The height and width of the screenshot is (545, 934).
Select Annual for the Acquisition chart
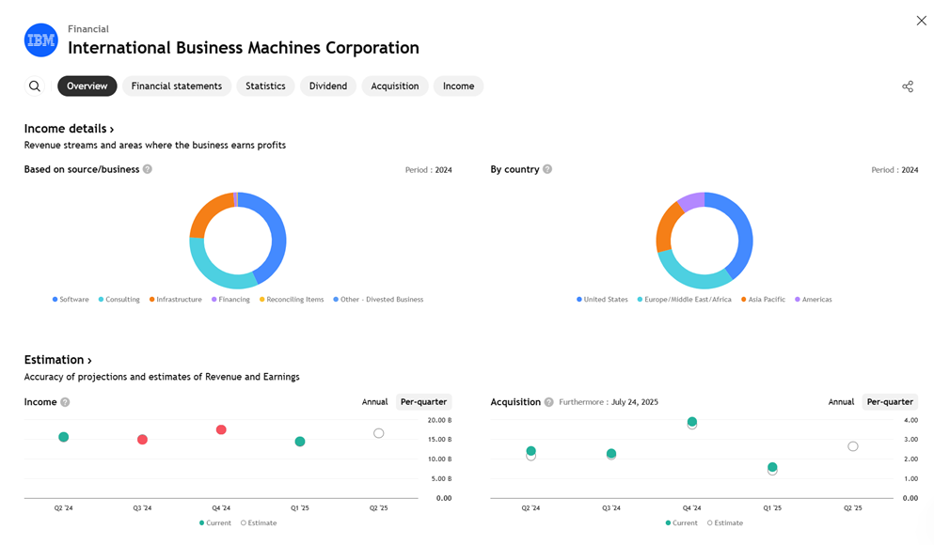(x=841, y=402)
